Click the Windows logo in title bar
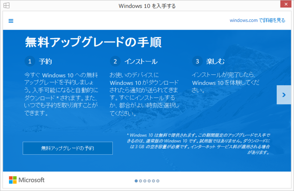 7,5
